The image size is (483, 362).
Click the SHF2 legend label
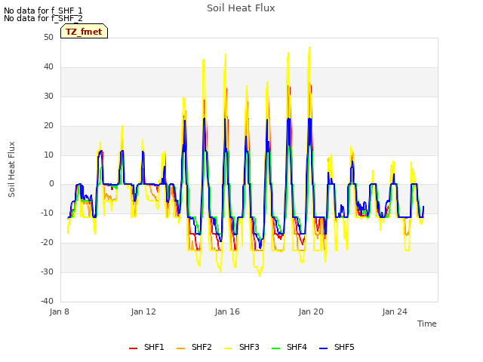click(x=202, y=347)
